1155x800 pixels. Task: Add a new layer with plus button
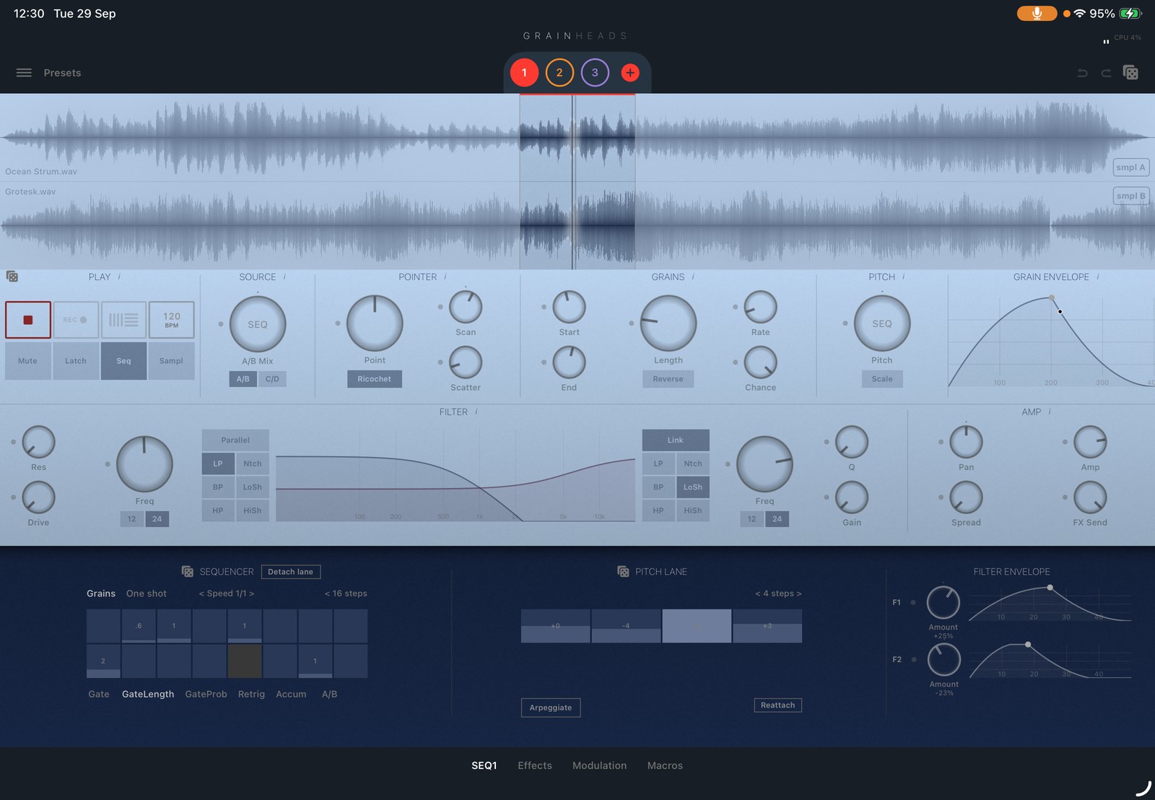629,73
